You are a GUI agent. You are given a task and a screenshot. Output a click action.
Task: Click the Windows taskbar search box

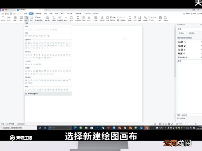(18, 128)
